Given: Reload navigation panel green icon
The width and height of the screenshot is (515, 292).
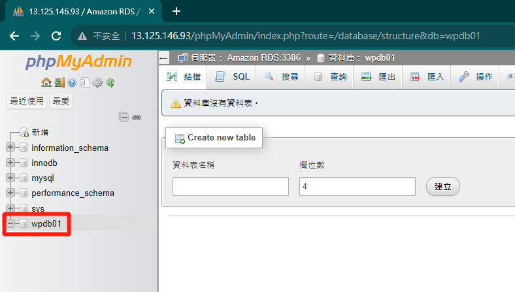Looking at the screenshot, I should [x=110, y=83].
